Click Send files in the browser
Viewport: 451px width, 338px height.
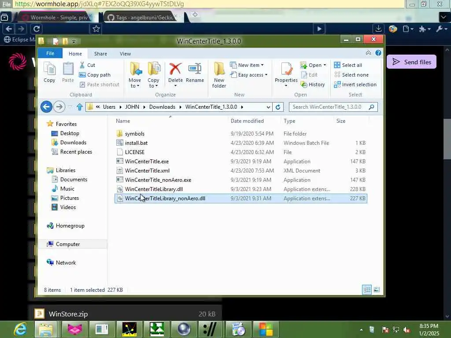tap(412, 62)
